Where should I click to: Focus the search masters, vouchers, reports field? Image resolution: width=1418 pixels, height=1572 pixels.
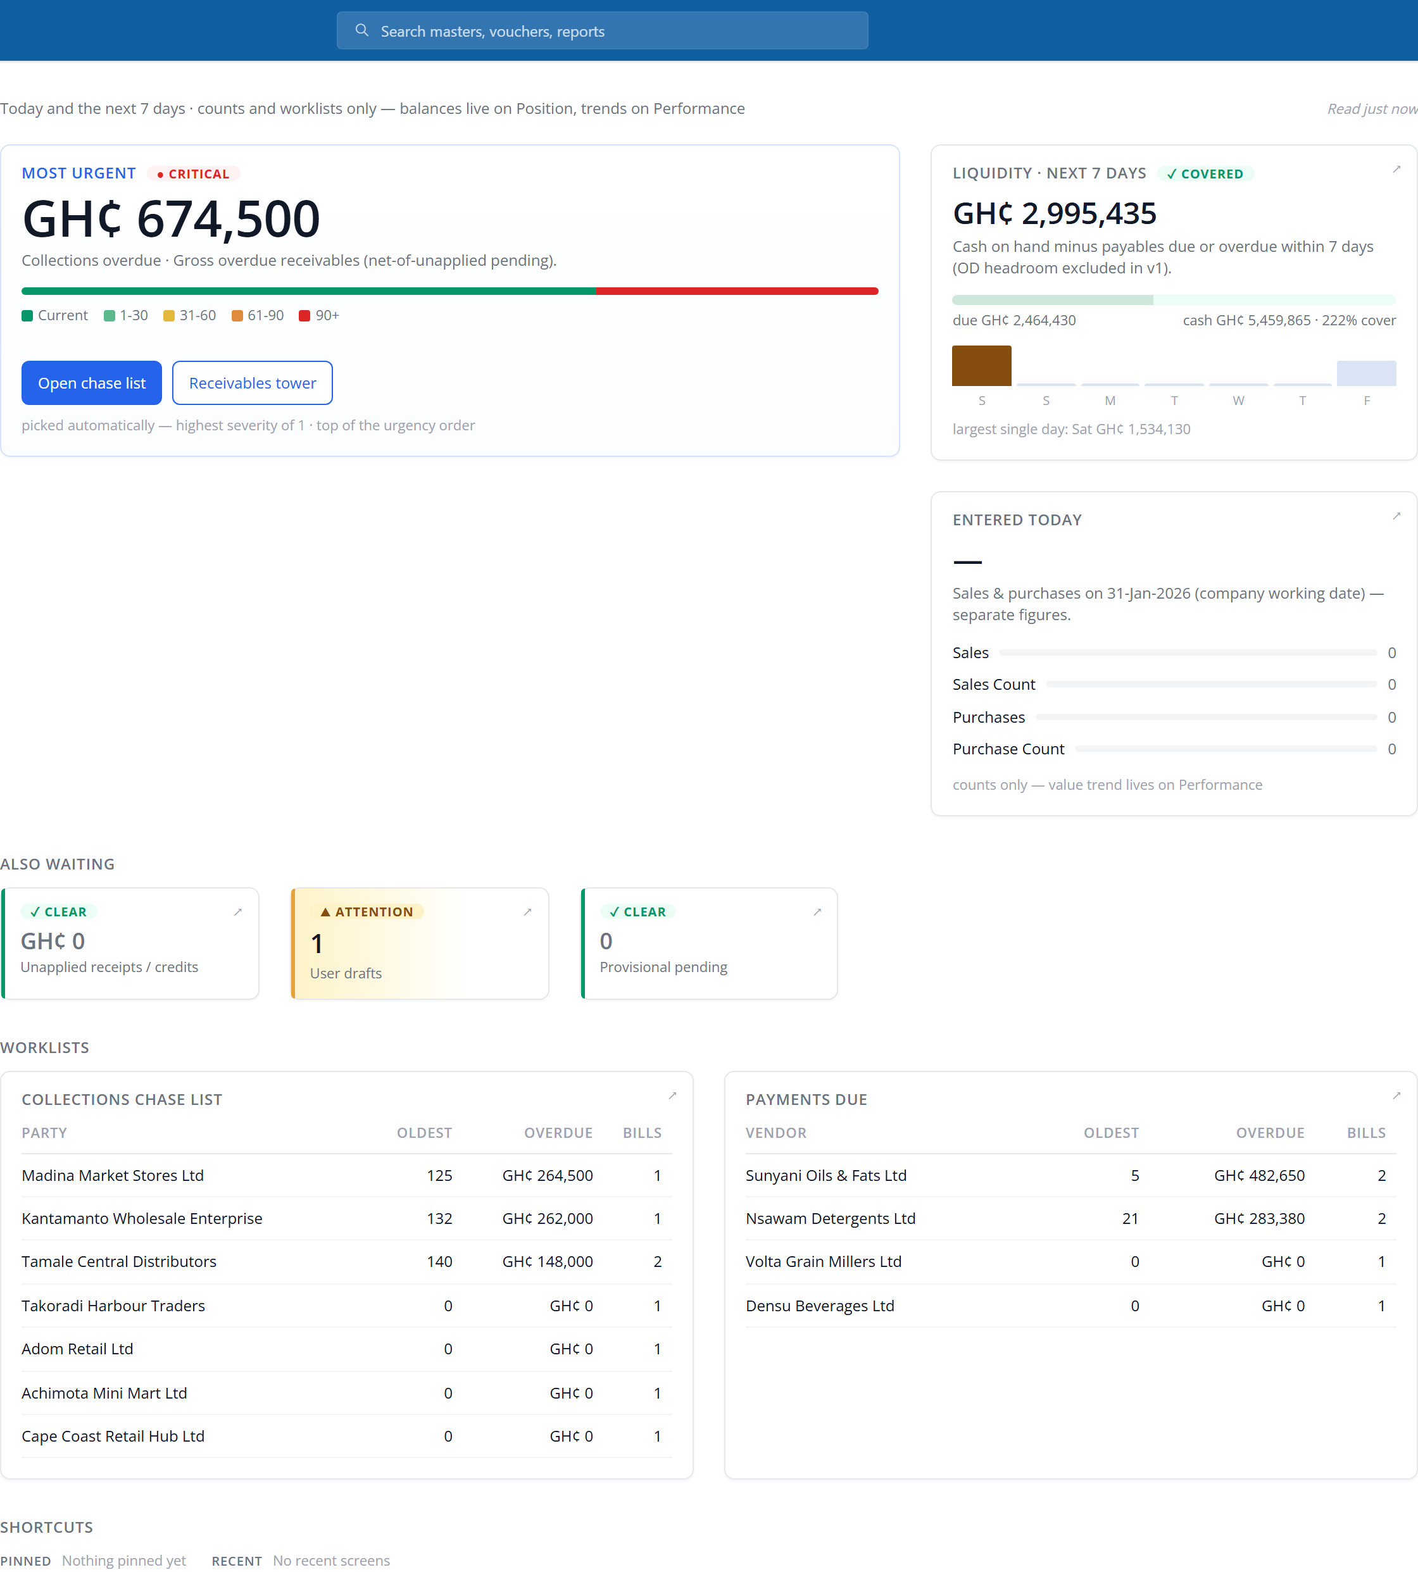point(602,30)
